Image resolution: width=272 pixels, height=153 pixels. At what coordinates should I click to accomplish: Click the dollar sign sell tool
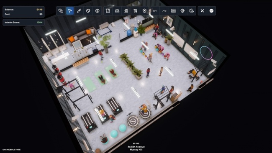(x=98, y=11)
